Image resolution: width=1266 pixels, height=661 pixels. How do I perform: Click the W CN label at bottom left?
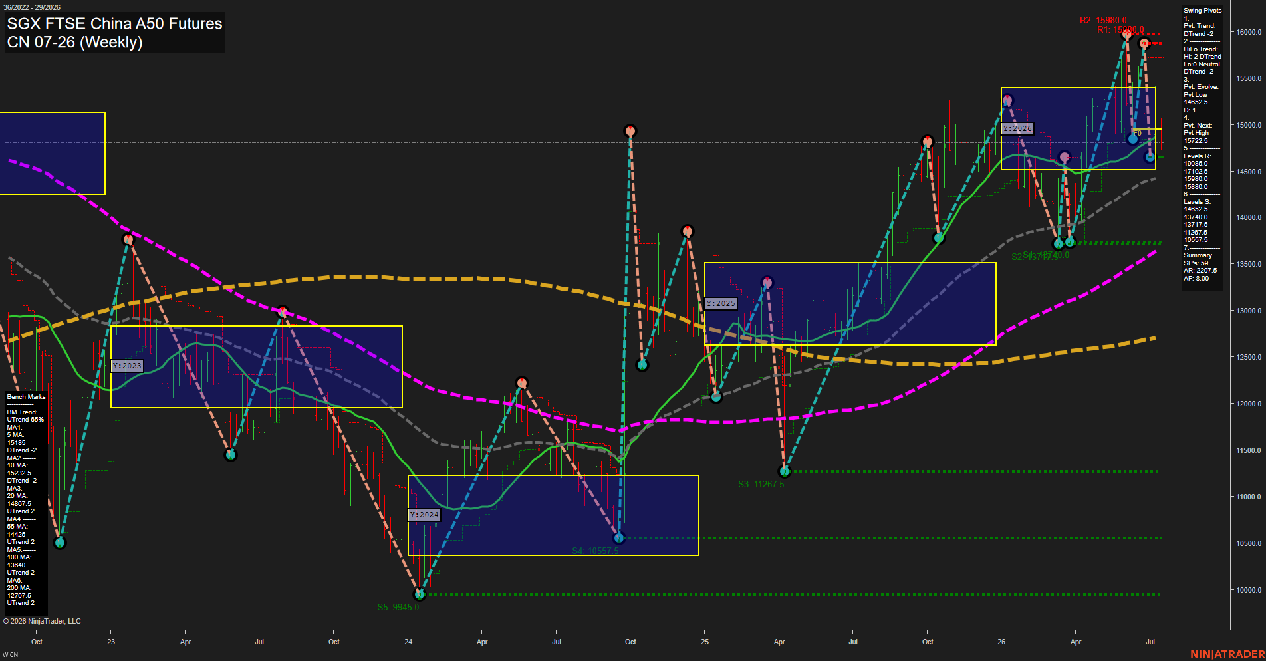(x=11, y=655)
